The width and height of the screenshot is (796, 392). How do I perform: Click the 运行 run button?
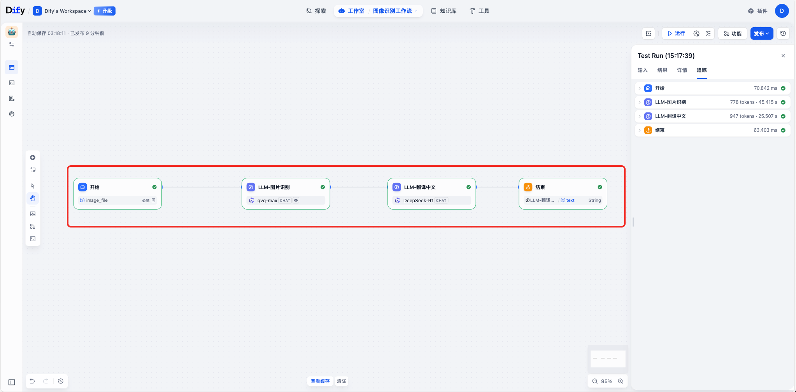[676, 33]
